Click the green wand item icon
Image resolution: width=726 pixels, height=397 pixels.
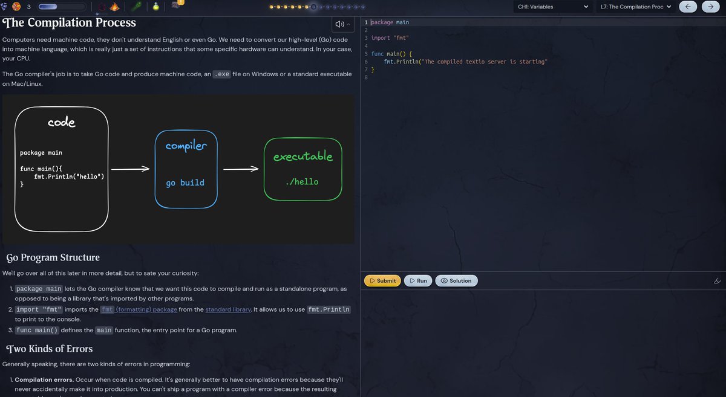[137, 7]
